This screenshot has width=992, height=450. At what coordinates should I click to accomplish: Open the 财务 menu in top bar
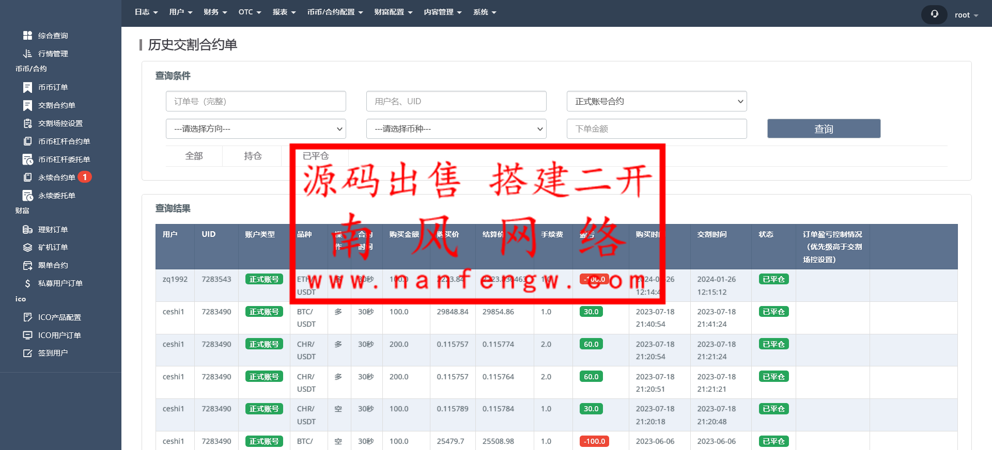pyautogui.click(x=215, y=12)
